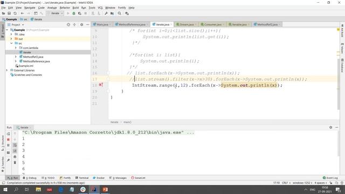This screenshot has width=345, height=194.
Task: Open the Consumer.java editor tab
Action: [212, 24]
